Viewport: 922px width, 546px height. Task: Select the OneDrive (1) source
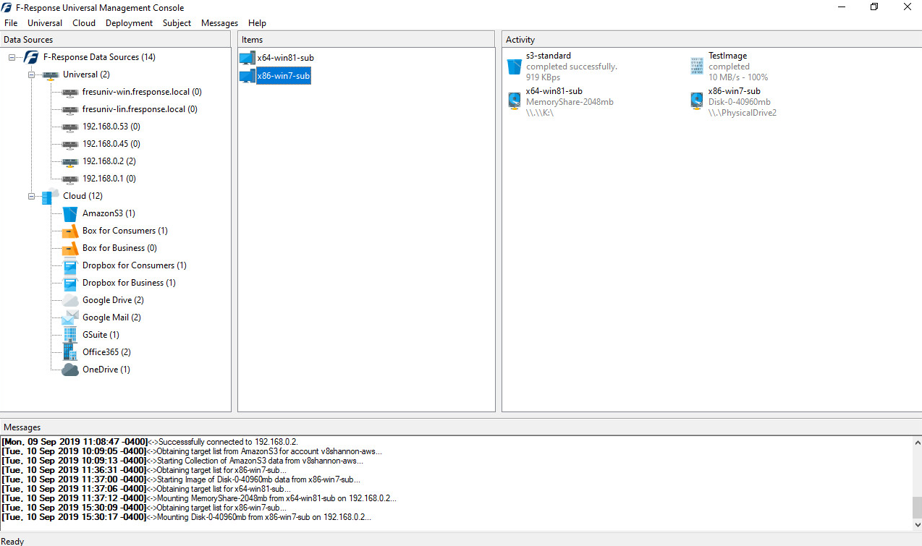(106, 370)
